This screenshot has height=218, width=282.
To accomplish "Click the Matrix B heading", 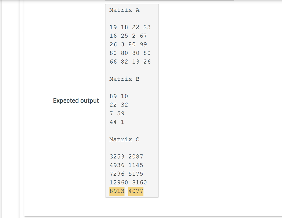I will 124,79.
